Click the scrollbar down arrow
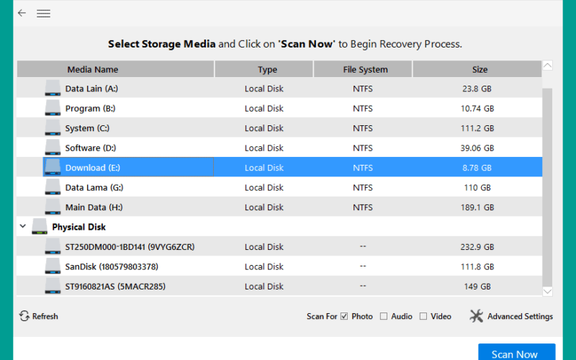 547,292
